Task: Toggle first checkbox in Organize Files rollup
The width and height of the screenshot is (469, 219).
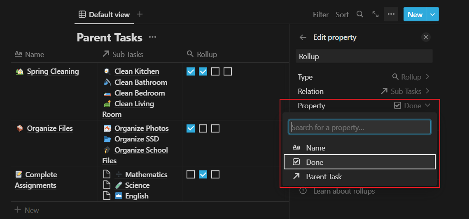Action: pyautogui.click(x=191, y=128)
